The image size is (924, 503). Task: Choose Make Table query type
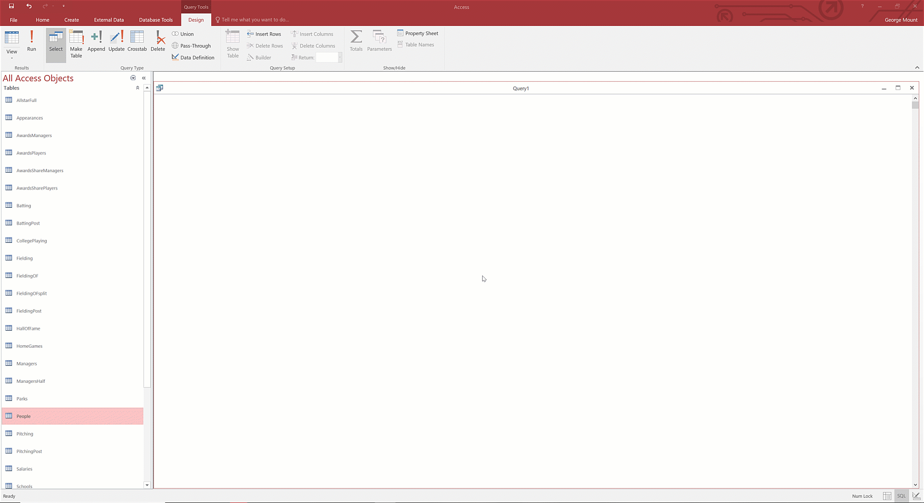(x=76, y=44)
